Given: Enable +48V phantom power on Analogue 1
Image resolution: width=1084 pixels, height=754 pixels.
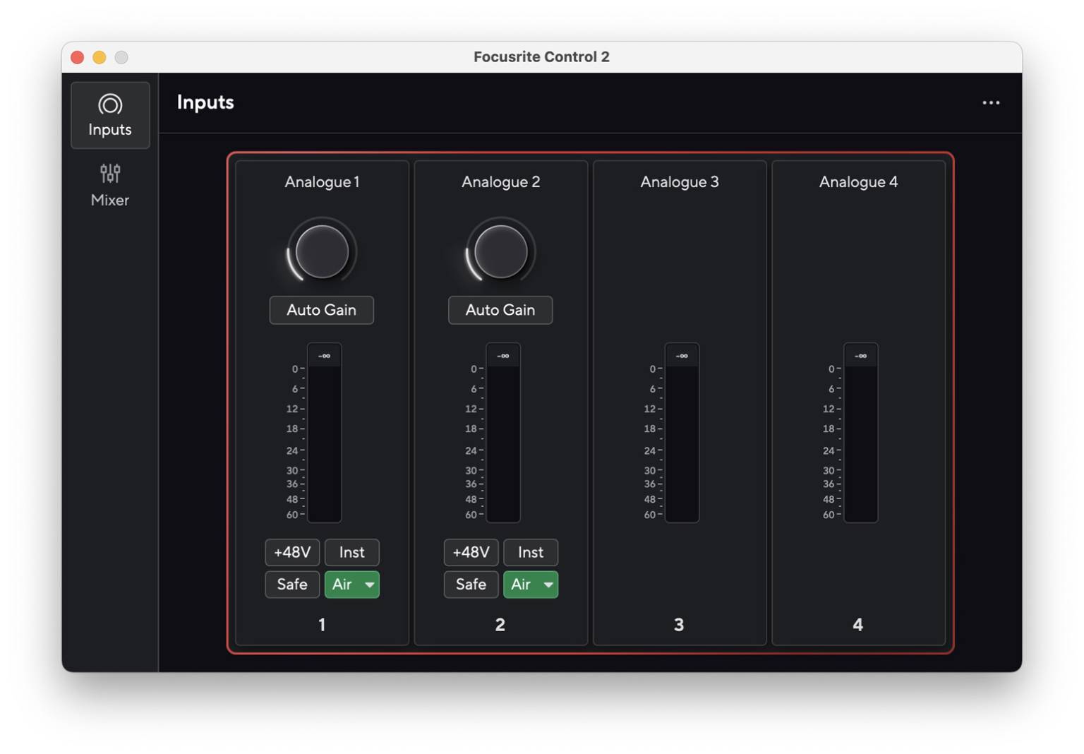Looking at the screenshot, I should pos(291,552).
